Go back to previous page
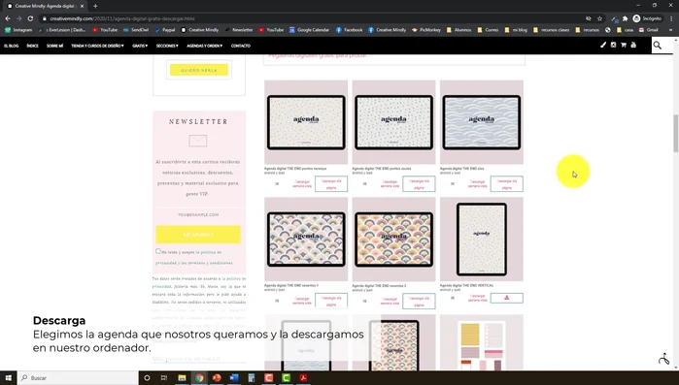Screen dimensions: 679x385 pos(8,18)
